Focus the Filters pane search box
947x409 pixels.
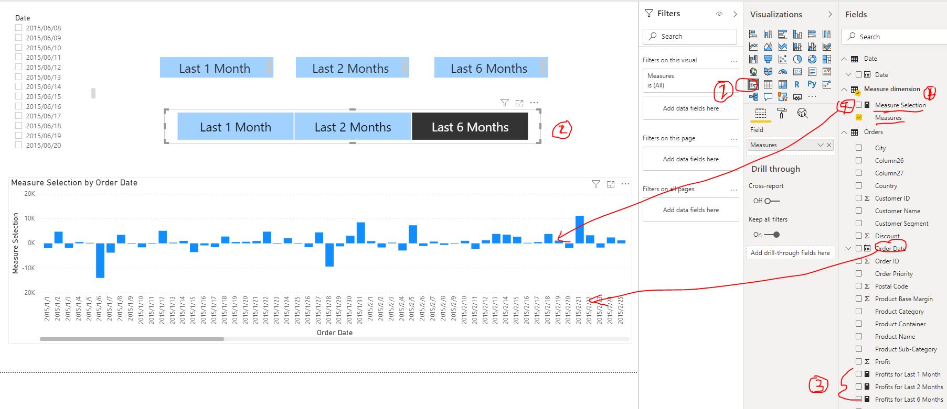tap(690, 36)
